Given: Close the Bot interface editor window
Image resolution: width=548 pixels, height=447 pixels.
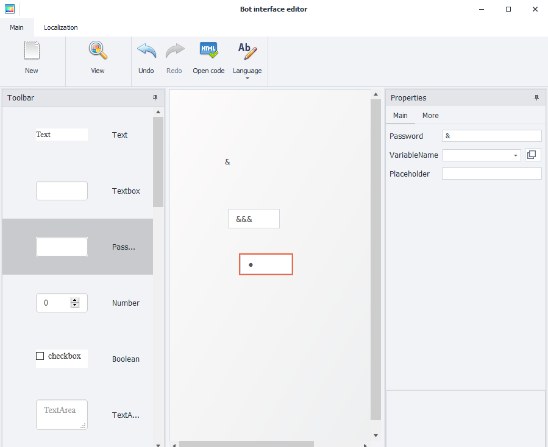Looking at the screenshot, I should (535, 9).
